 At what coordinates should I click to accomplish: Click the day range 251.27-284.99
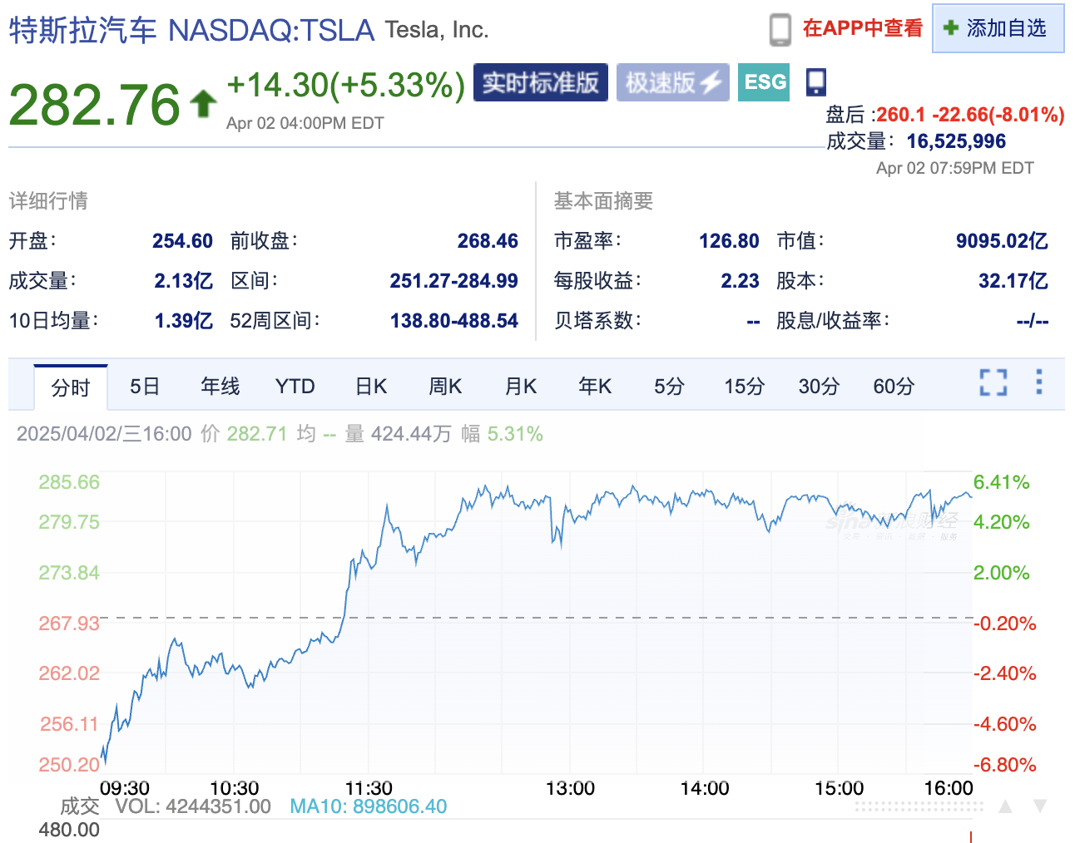click(453, 281)
